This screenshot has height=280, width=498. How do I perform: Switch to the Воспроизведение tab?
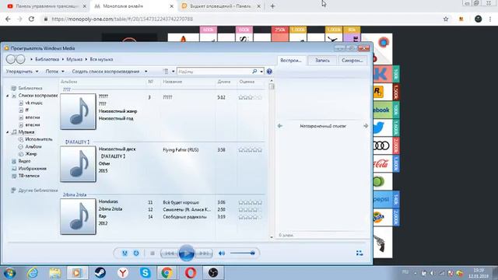point(291,61)
